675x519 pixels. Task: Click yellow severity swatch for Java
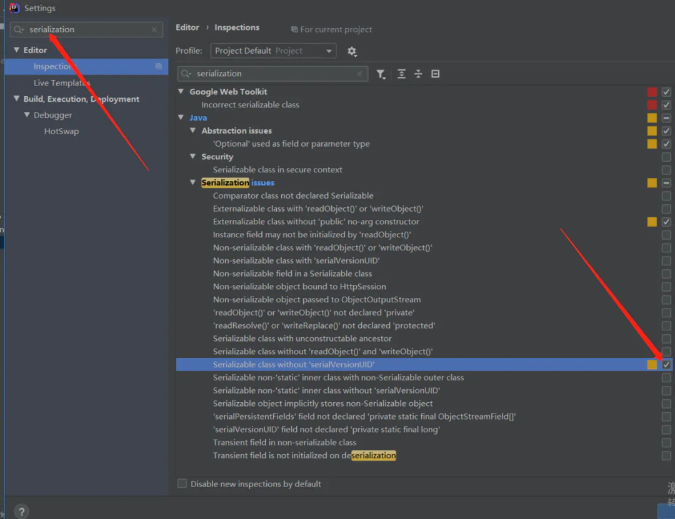click(x=652, y=118)
